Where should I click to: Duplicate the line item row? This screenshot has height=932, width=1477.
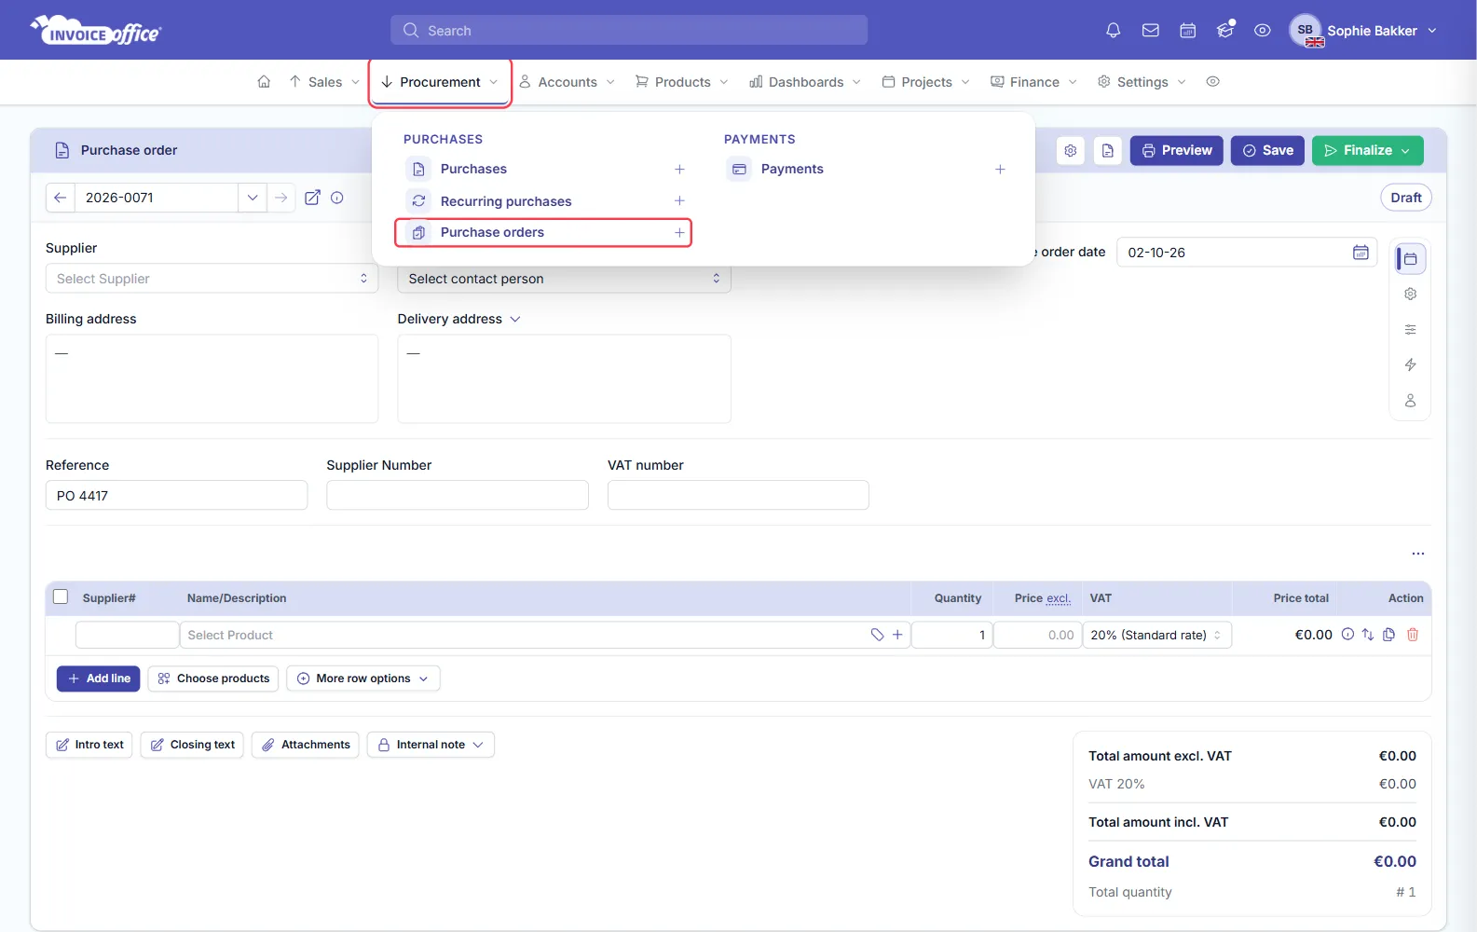coord(1389,635)
